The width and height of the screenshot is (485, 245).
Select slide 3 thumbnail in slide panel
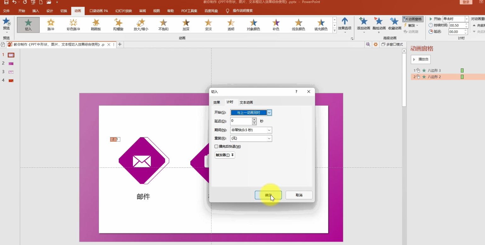(x=11, y=72)
